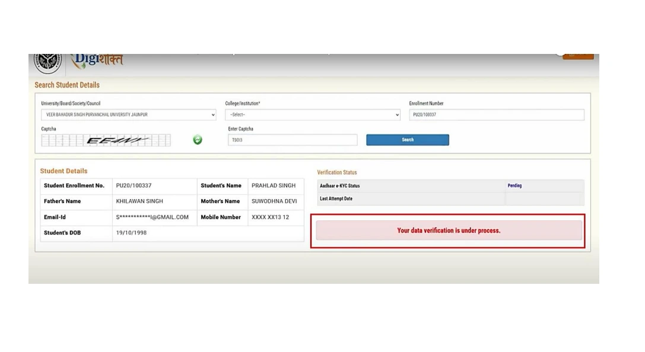Click the data verification under process banner
645x352 pixels.
pyautogui.click(x=448, y=231)
